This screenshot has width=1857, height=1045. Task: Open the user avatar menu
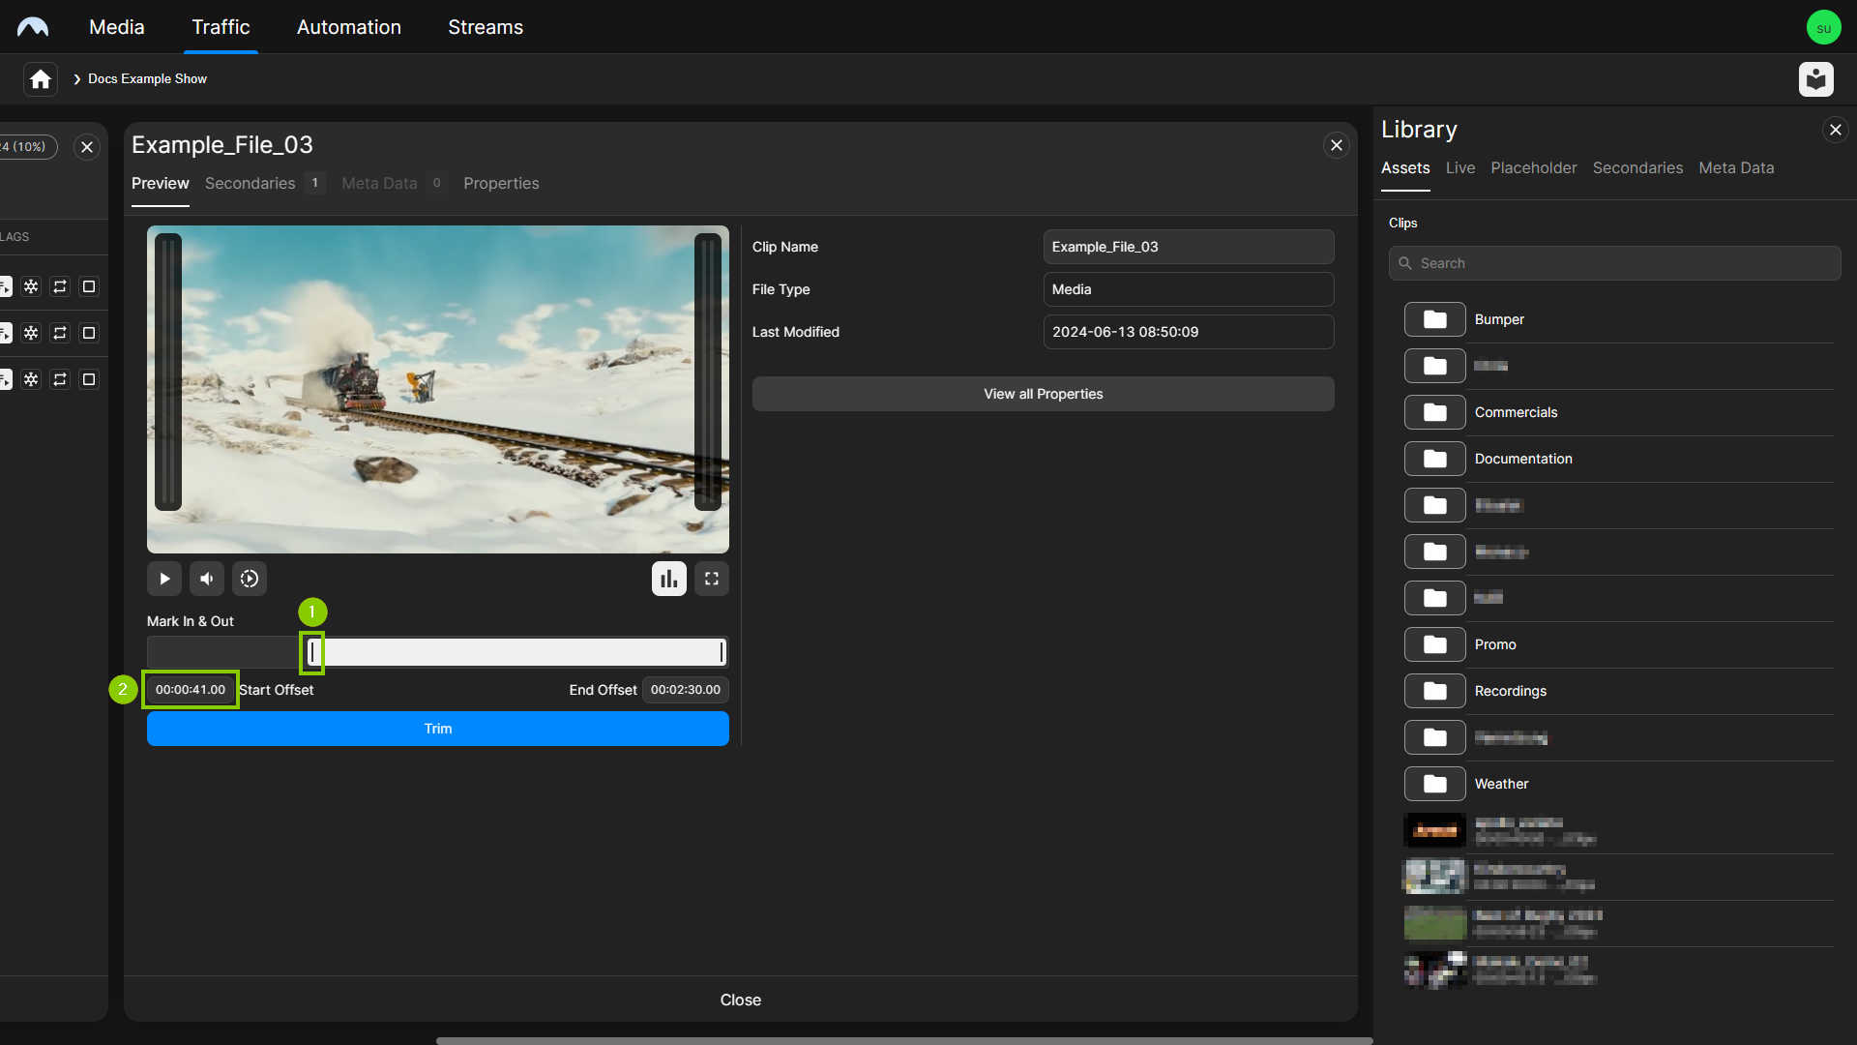pyautogui.click(x=1823, y=27)
